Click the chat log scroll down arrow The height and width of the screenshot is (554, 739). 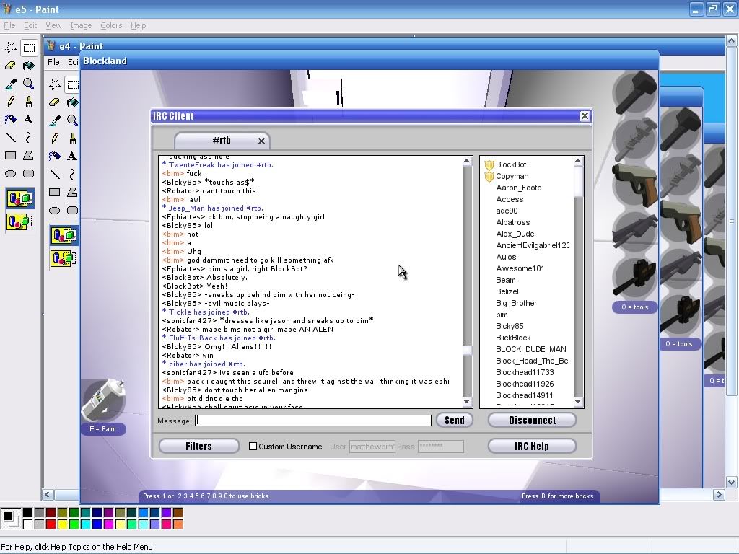[x=467, y=401]
